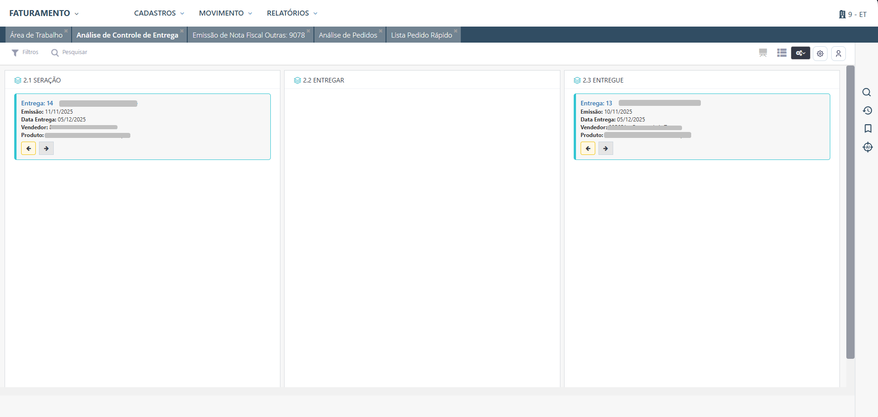This screenshot has height=417, width=878.
Task: Open the user profile button
Action: pyautogui.click(x=838, y=54)
